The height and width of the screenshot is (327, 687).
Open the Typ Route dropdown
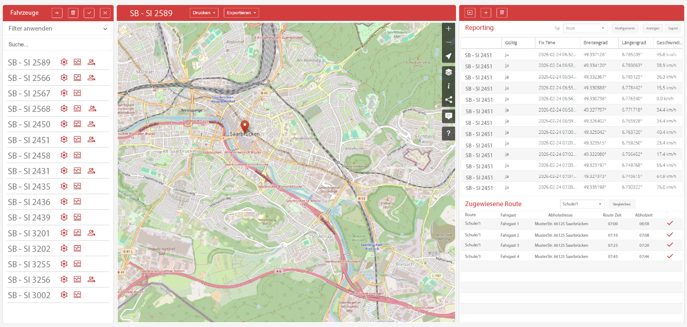pos(585,28)
